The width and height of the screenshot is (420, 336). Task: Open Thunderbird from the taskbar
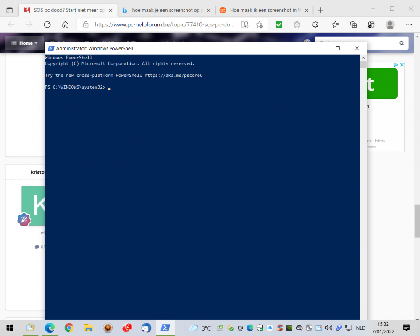click(146, 328)
